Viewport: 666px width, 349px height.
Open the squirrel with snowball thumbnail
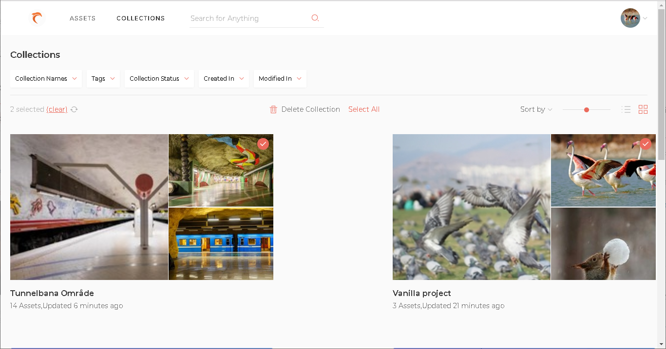click(x=603, y=244)
